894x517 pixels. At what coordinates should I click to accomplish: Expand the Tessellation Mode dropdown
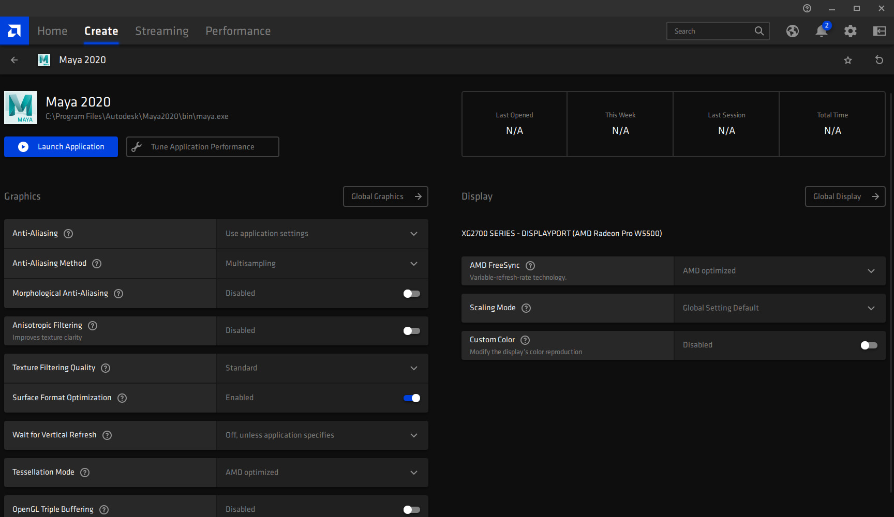pos(322,473)
